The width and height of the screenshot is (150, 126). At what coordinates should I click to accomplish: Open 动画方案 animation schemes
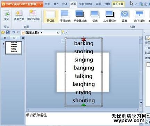pyautogui.click(x=19, y=15)
